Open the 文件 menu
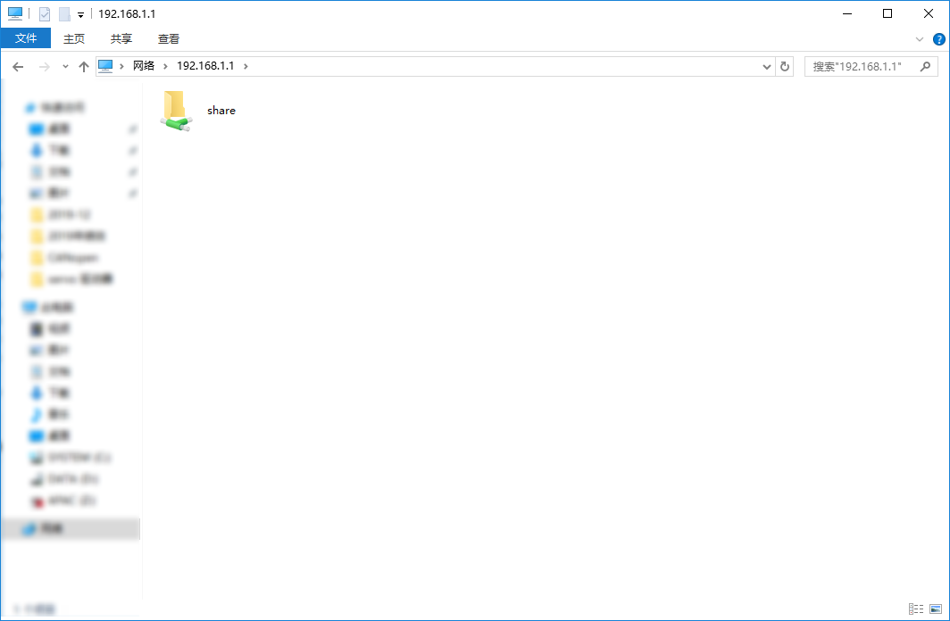 pos(26,38)
